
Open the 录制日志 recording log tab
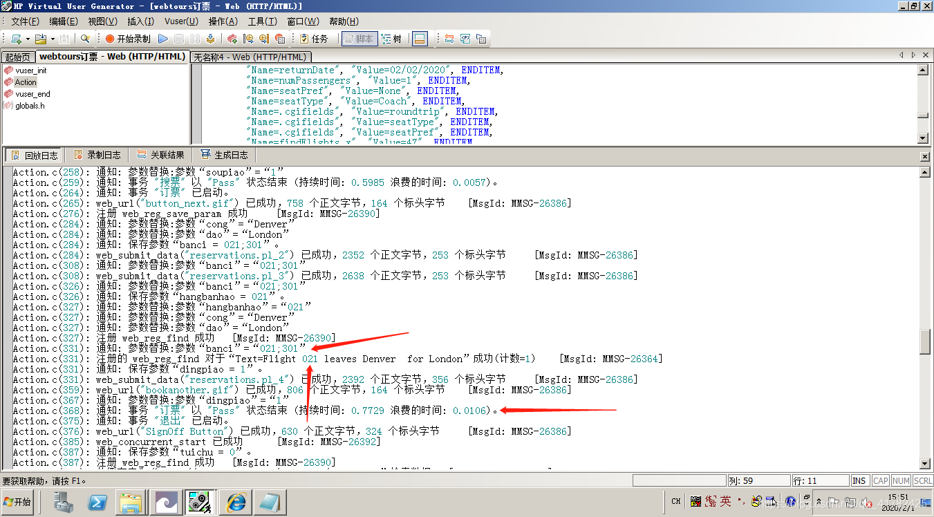96,155
